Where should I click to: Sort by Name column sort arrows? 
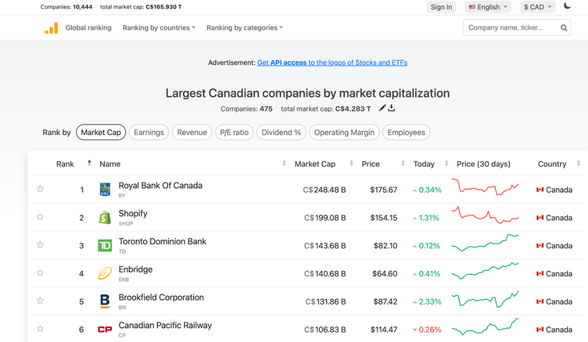coord(284,163)
